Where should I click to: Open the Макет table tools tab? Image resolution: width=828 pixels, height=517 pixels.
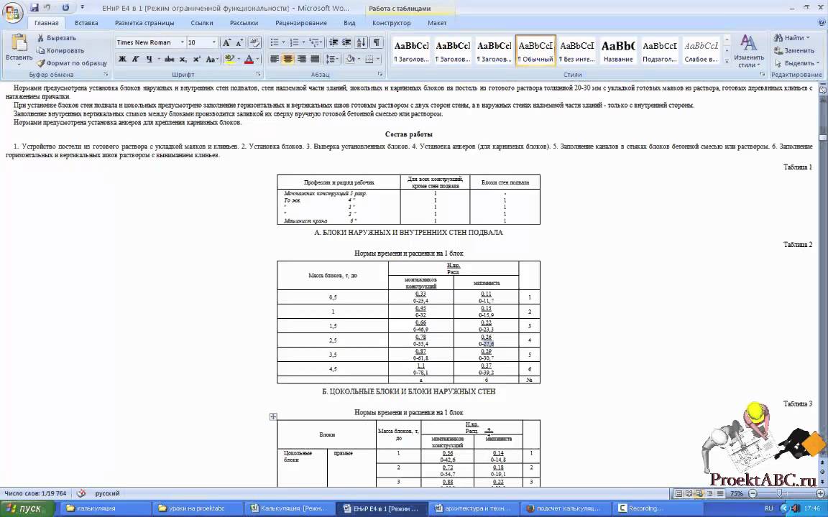(437, 23)
